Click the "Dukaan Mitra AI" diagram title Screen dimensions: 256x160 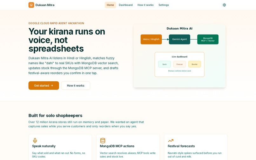point(179,28)
